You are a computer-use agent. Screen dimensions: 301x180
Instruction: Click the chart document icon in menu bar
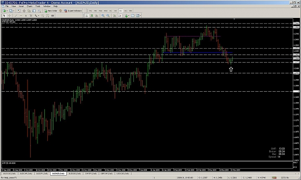[2, 6]
